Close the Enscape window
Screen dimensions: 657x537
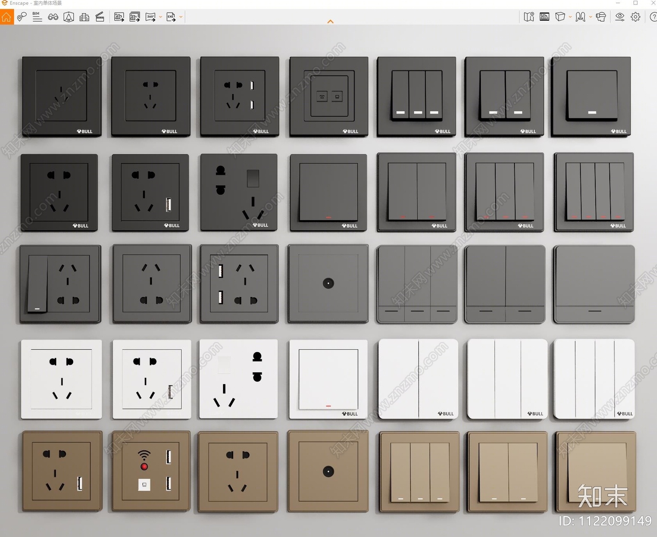(x=653, y=3)
